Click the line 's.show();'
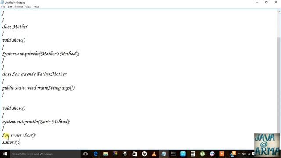 (x=11, y=142)
